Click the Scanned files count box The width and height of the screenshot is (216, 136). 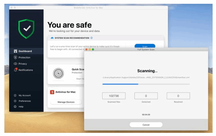click(x=114, y=96)
